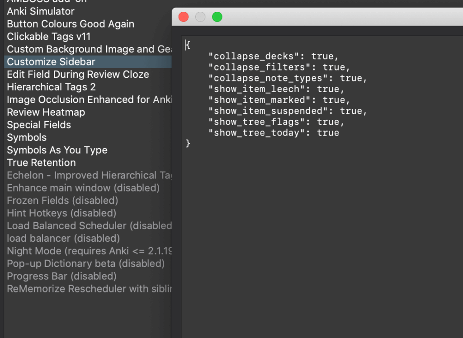Pick the Frozen Fields (disabled) add-on
This screenshot has width=463, height=338.
tap(88, 201)
